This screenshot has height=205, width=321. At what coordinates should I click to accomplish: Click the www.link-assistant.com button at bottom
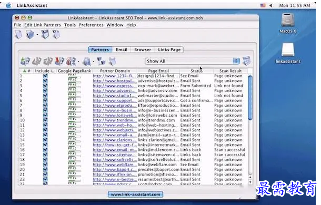(x=136, y=194)
